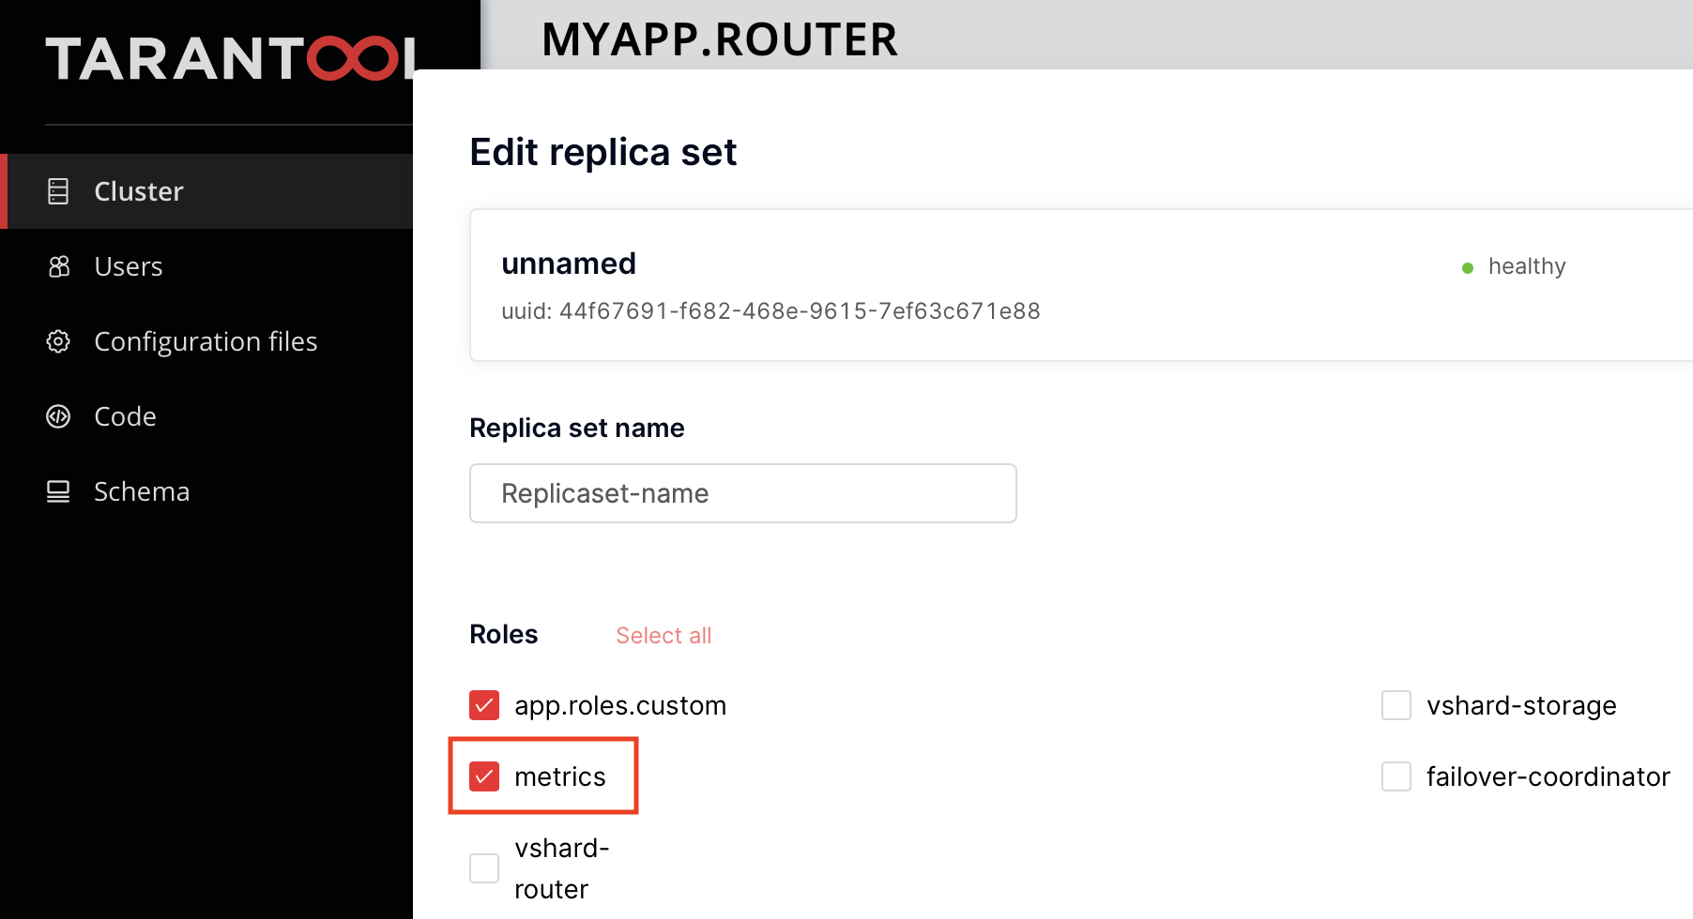Click the green healthy status dot
The width and height of the screenshot is (1693, 919).
tap(1468, 268)
